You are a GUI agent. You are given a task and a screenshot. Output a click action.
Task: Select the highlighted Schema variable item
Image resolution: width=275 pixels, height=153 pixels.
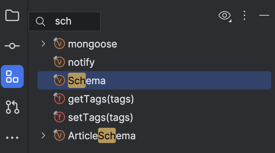point(154,80)
